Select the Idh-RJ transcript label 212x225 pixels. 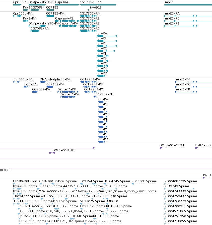[x=101, y=53]
